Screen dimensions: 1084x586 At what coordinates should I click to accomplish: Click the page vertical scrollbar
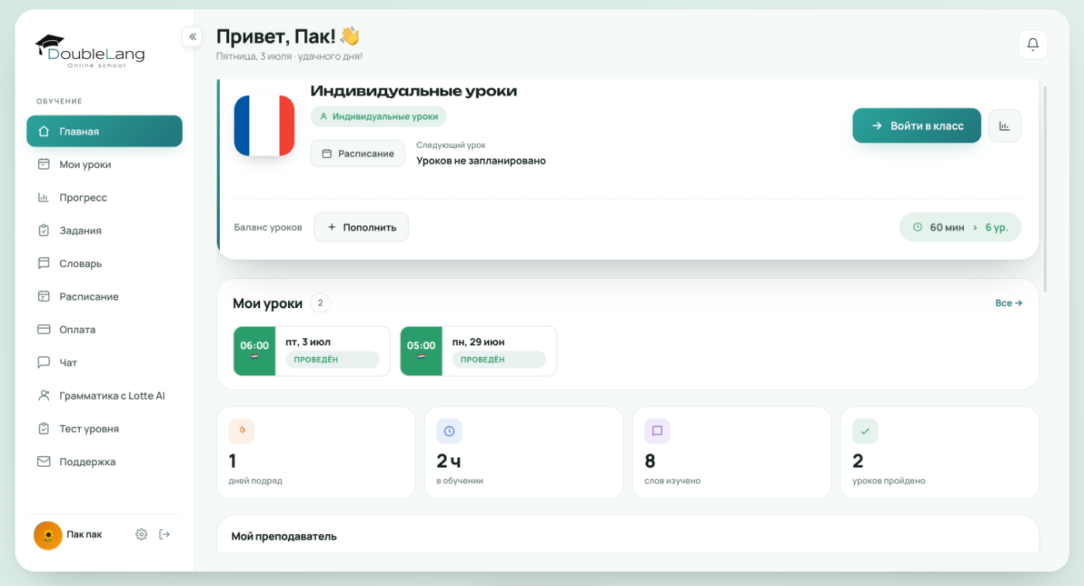[x=1046, y=188]
